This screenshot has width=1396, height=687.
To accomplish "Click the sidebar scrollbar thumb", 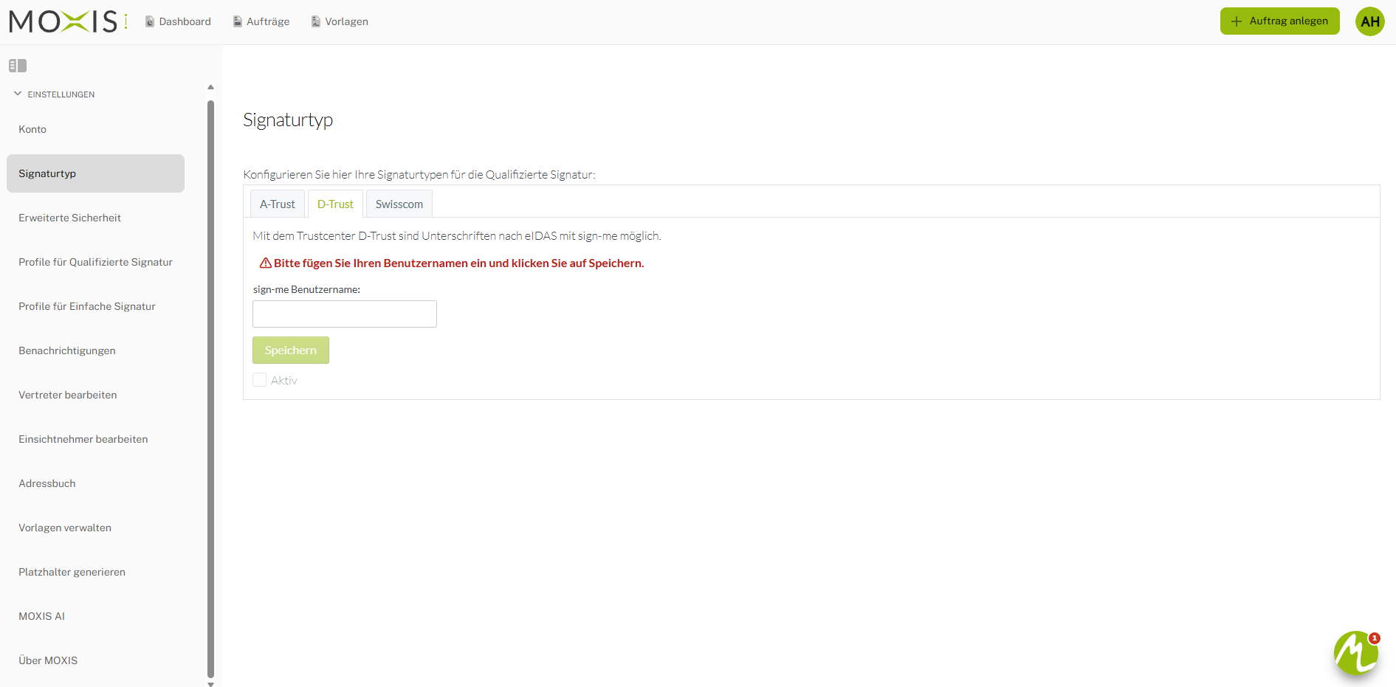I will coord(210,389).
